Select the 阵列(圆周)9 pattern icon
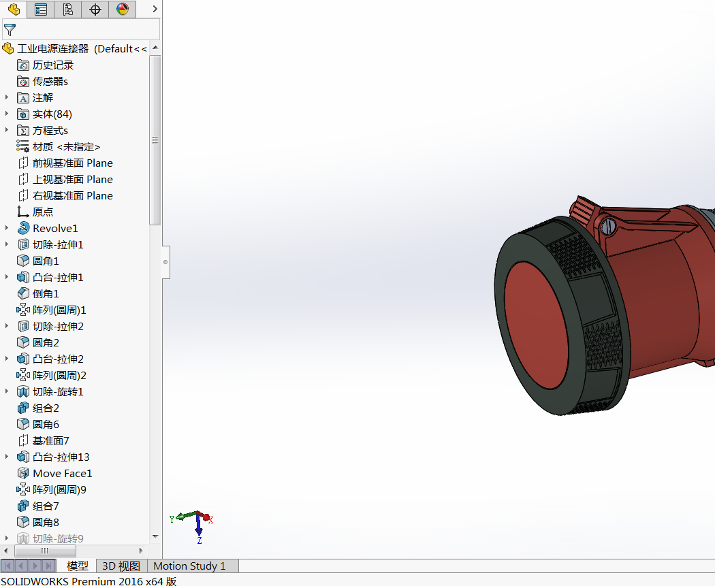715x586 pixels. 22,489
